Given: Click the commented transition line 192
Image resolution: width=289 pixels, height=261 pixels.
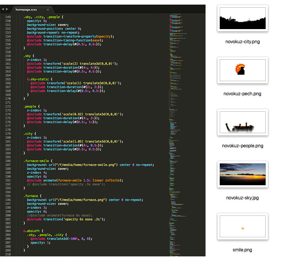Looking at the screenshot, I should pos(66,184).
